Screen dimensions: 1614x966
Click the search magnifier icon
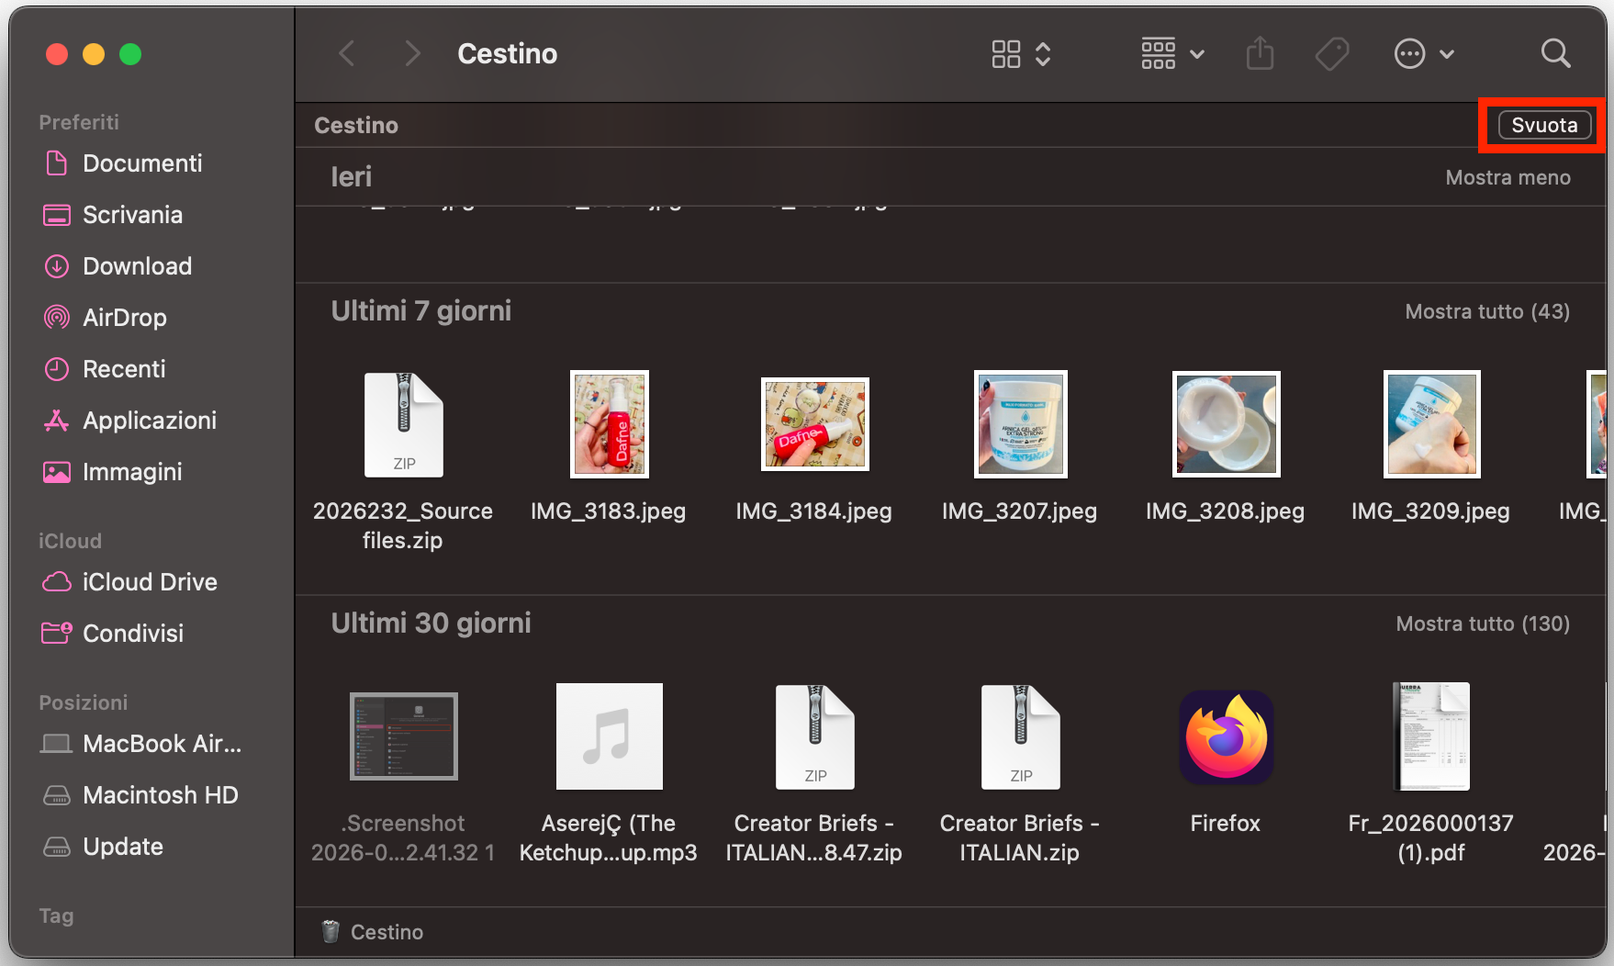pyautogui.click(x=1555, y=53)
